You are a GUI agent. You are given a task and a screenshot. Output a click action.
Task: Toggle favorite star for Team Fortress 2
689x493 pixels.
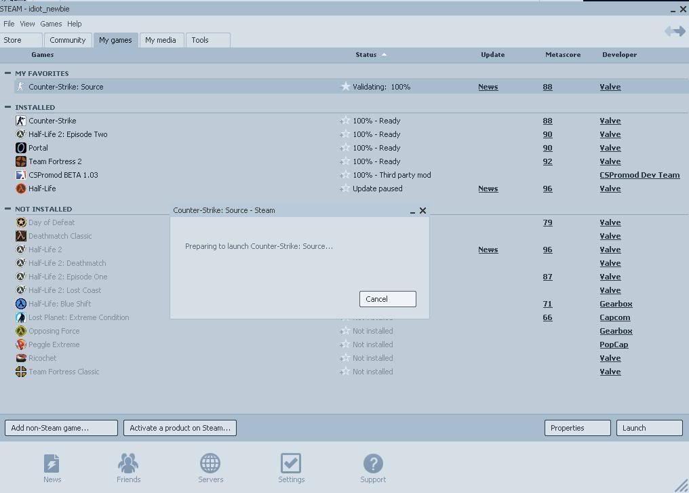(x=344, y=161)
